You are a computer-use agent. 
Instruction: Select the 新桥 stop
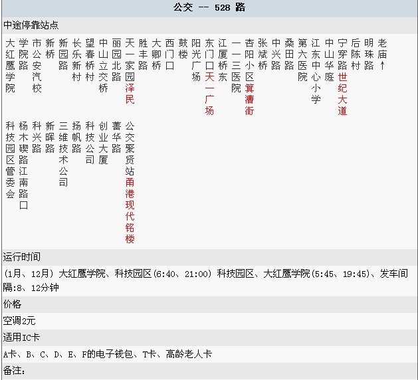coord(50,48)
